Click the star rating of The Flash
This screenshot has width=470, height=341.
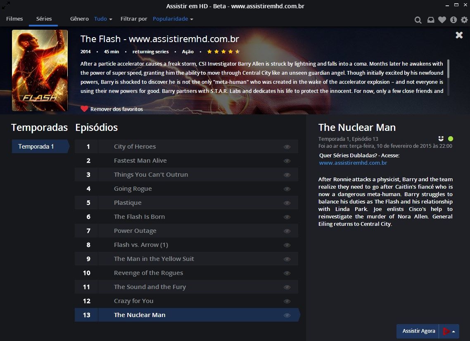[x=223, y=52]
